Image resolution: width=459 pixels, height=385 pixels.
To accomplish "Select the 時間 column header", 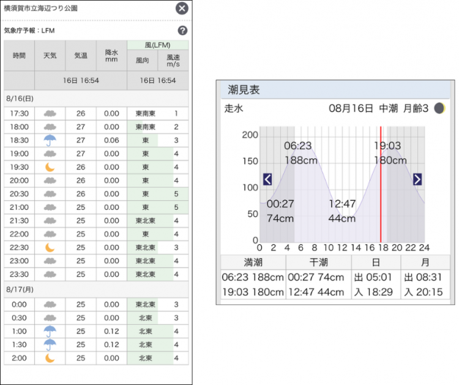I will [20, 56].
